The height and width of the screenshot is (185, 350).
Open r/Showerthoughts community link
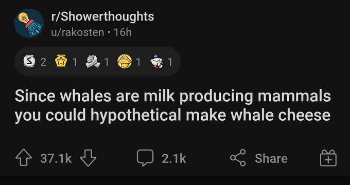pyautogui.click(x=102, y=17)
